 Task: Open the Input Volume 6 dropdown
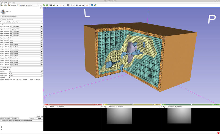(x=26, y=38)
